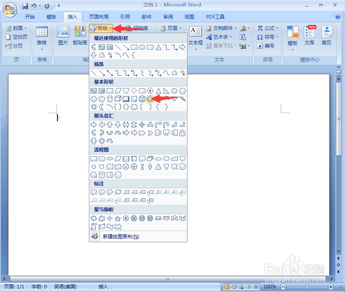The width and height of the screenshot is (345, 292).
Task: Open the 文库 library button
Action: [x=309, y=36]
